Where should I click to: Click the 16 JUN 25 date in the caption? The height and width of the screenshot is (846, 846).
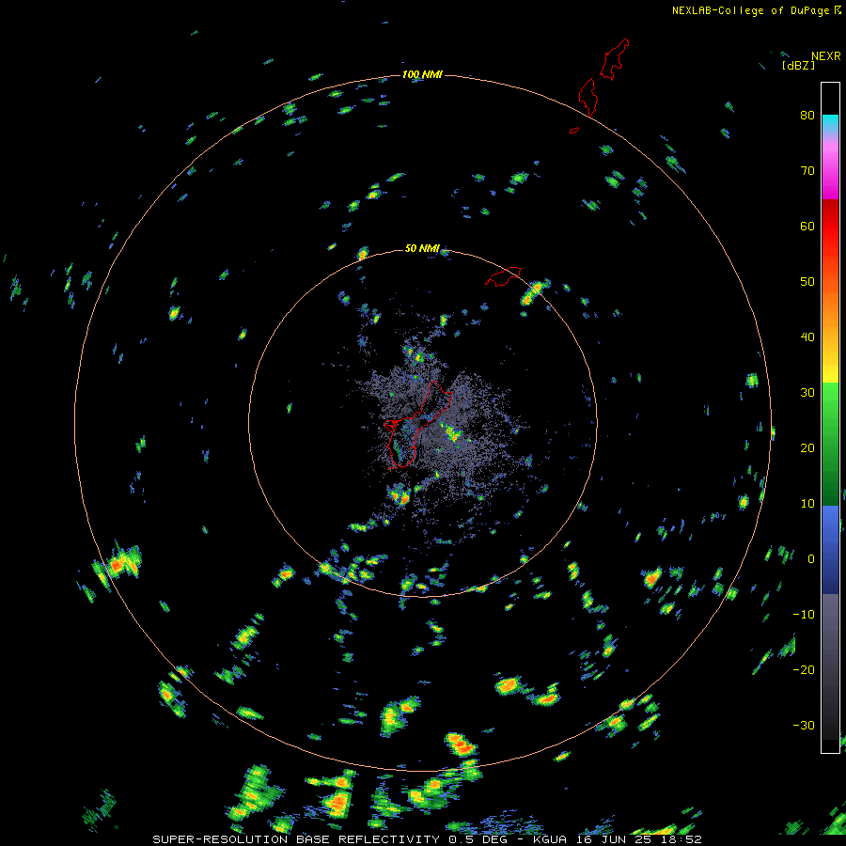(x=612, y=839)
